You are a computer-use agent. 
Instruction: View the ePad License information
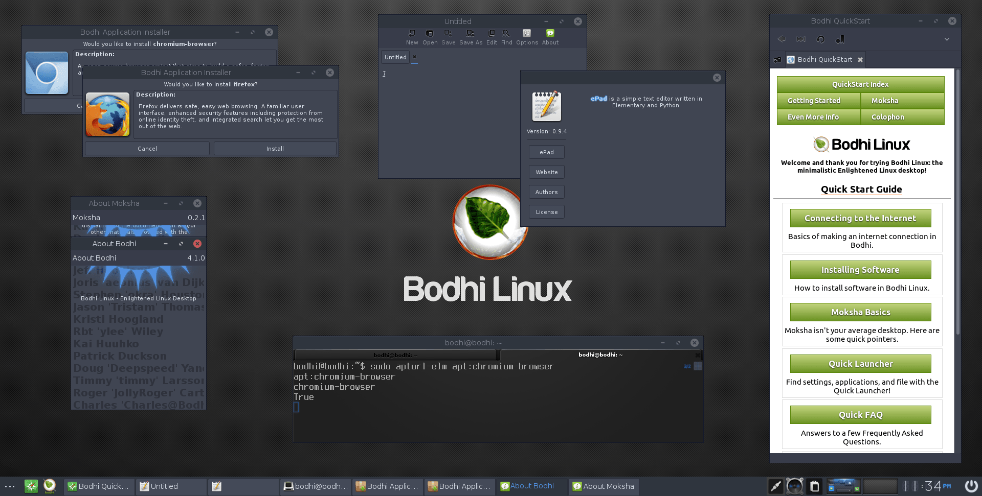pos(546,211)
